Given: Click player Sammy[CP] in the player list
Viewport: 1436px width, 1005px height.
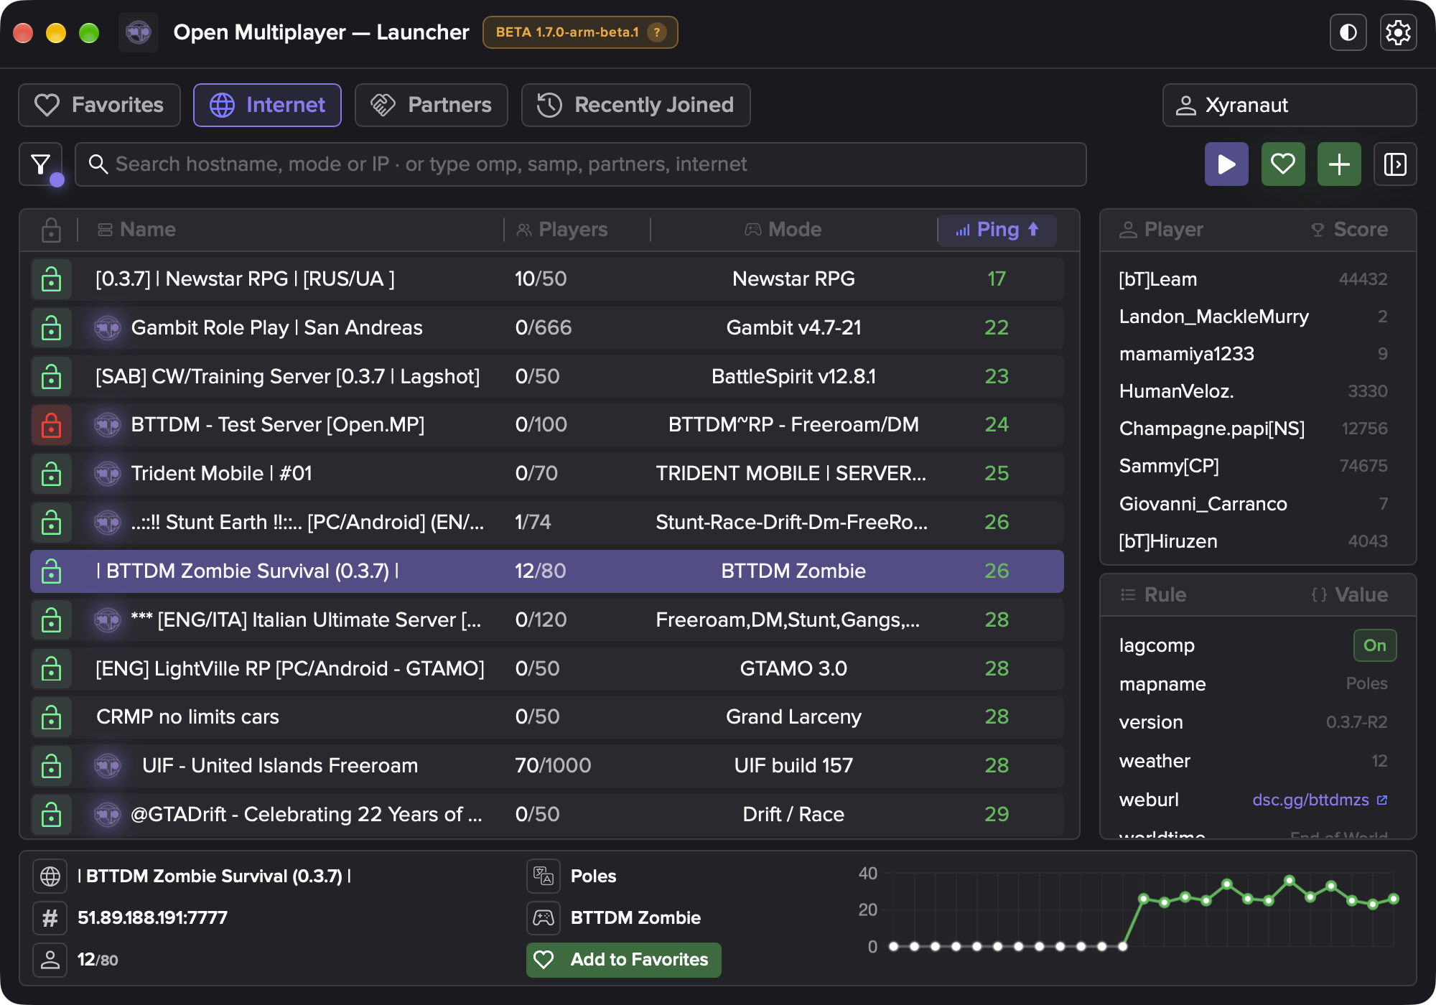Looking at the screenshot, I should [1170, 466].
